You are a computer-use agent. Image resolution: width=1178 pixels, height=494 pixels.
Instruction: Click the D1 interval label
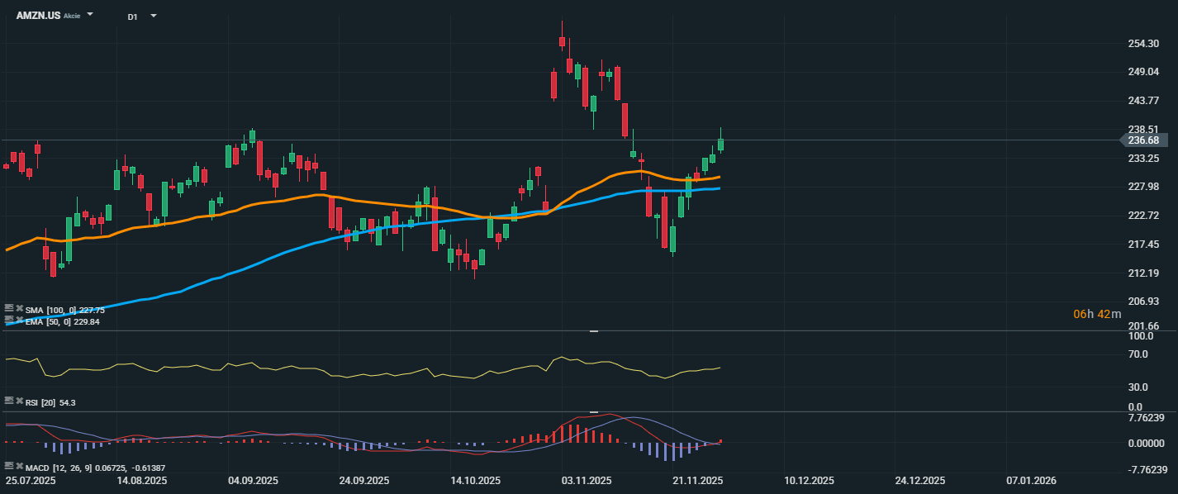coord(132,16)
